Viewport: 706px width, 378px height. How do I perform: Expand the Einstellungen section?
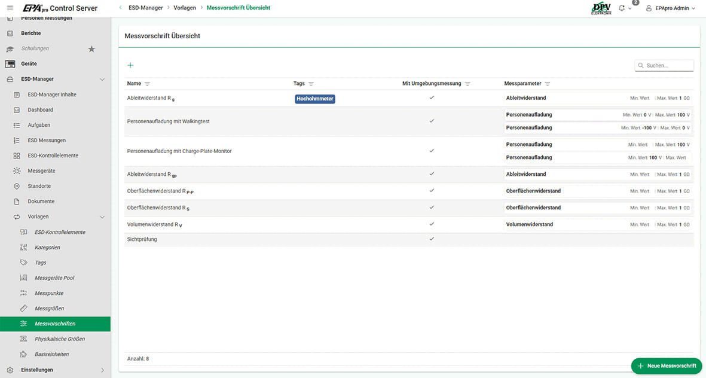click(x=102, y=370)
